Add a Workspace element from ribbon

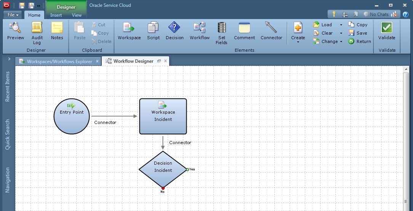tap(129, 31)
